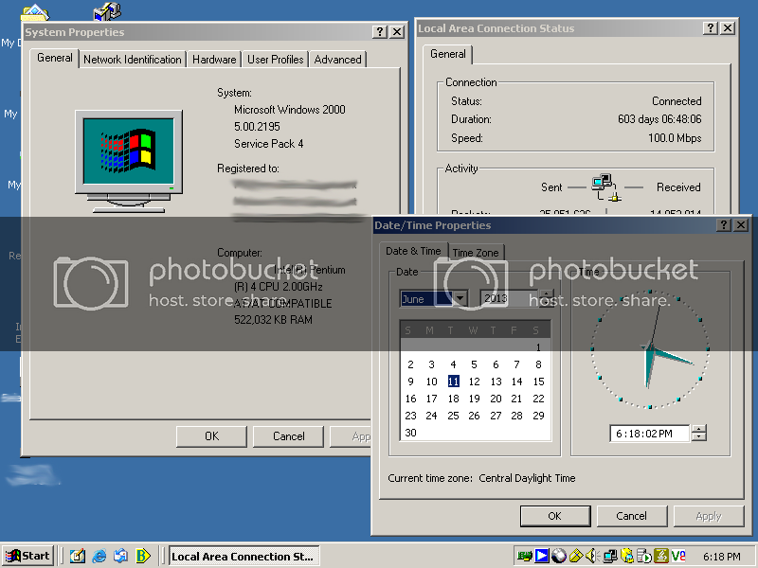This screenshot has width=758, height=568.
Task: Click the yellow shield tray icon
Action: (627, 557)
